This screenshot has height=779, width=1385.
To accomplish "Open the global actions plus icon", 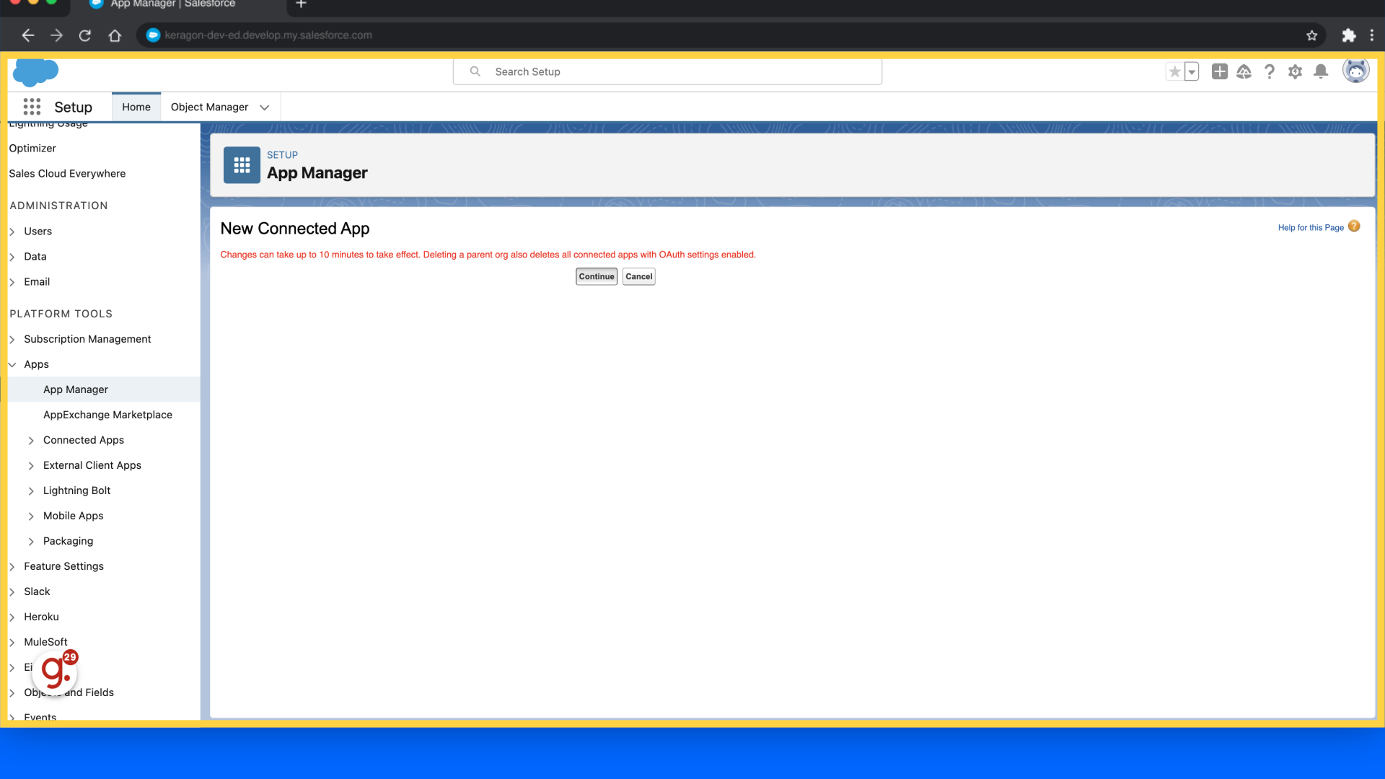I will click(x=1219, y=71).
